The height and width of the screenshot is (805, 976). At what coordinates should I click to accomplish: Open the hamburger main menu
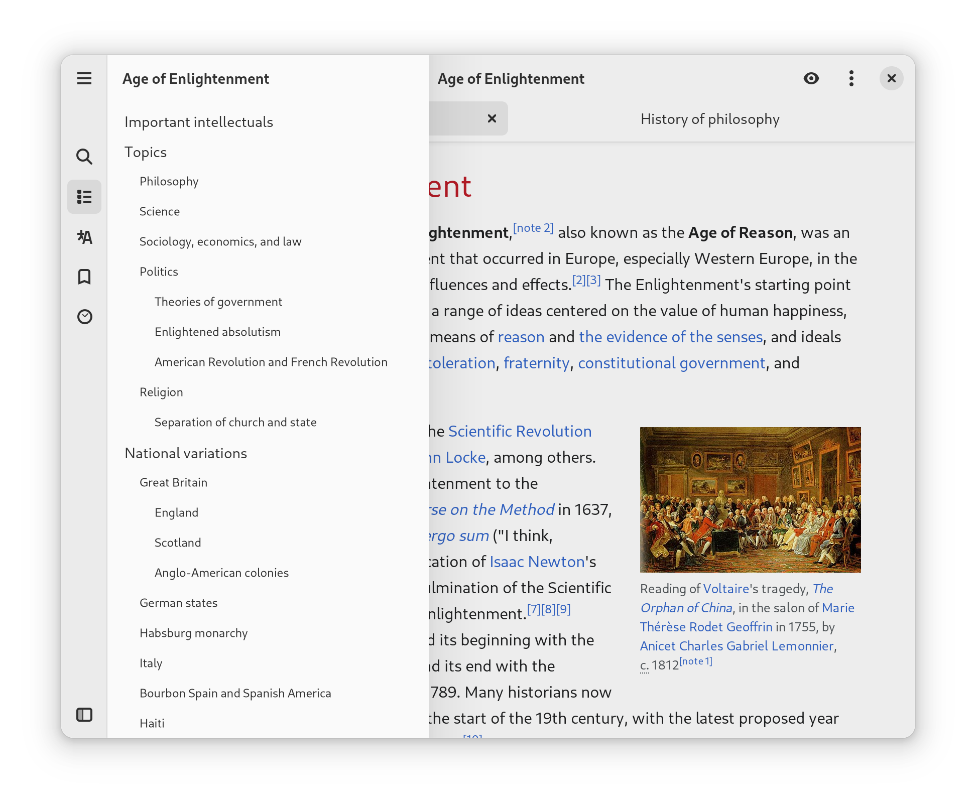tap(84, 78)
